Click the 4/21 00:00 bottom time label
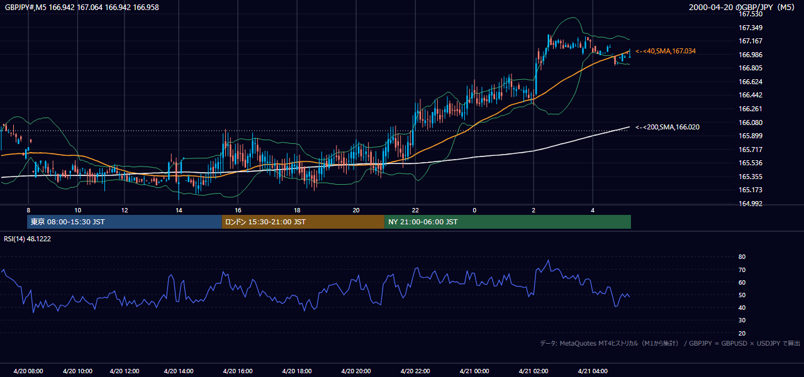This screenshot has width=804, height=377. pyautogui.click(x=474, y=371)
